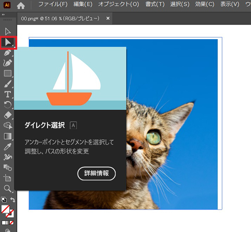Set paint to Gradient mode
Screen dimensions: 251x232
coord(8,222)
